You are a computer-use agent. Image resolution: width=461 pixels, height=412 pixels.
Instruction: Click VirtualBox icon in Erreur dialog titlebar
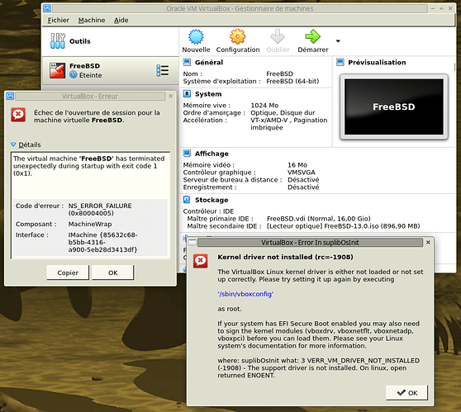tap(10, 96)
